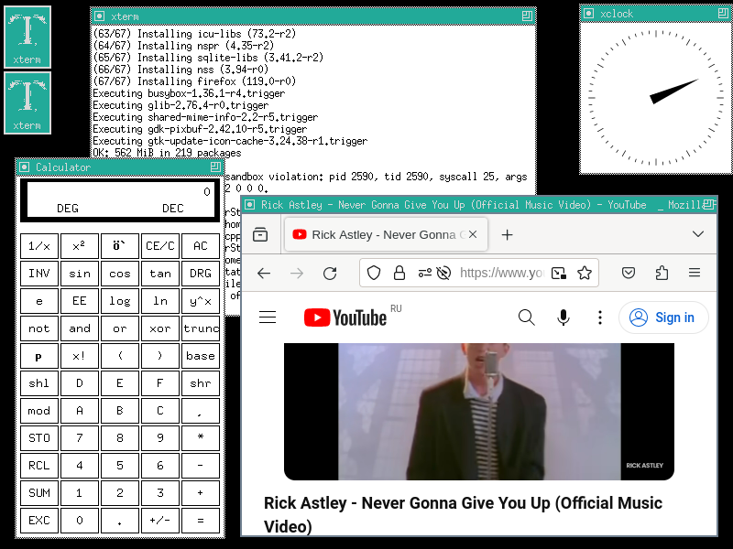Image resolution: width=733 pixels, height=549 pixels.
Task: Switch number base with the base key
Action: click(x=201, y=356)
